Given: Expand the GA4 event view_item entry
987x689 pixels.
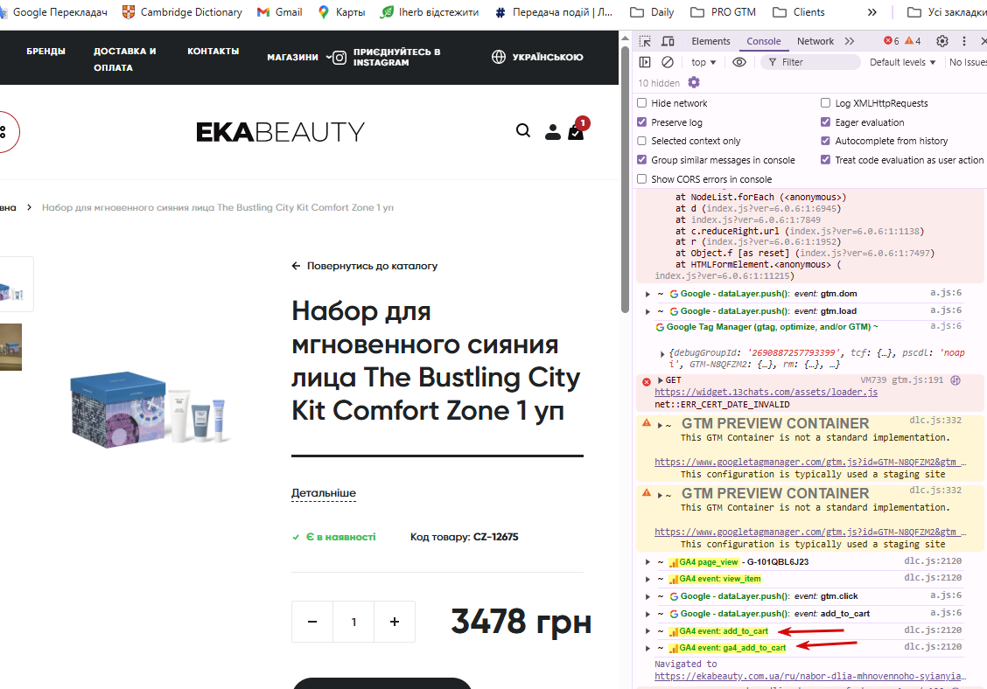Looking at the screenshot, I should pyautogui.click(x=647, y=579).
